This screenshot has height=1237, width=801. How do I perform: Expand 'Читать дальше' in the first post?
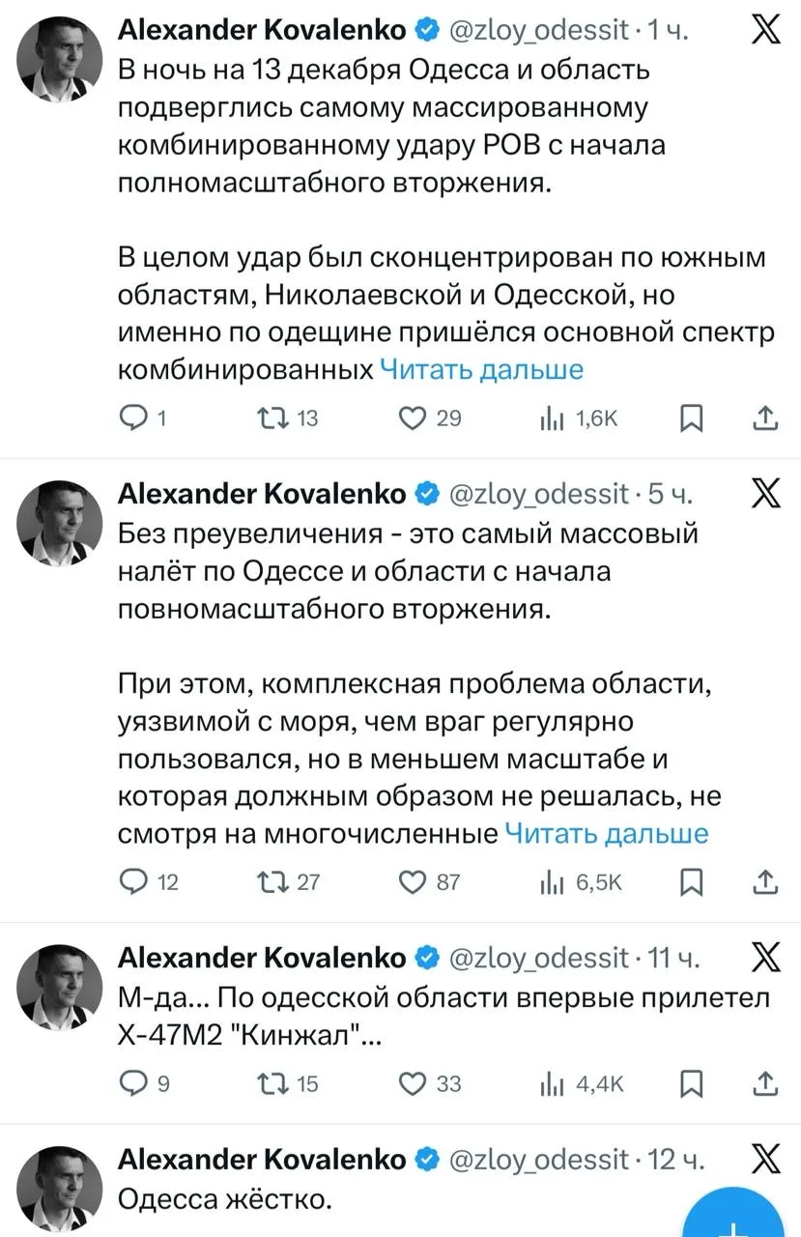coord(481,369)
